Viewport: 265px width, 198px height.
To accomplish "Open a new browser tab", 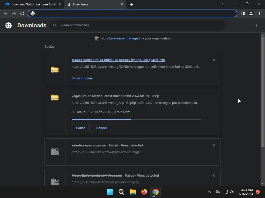I will (132, 4).
